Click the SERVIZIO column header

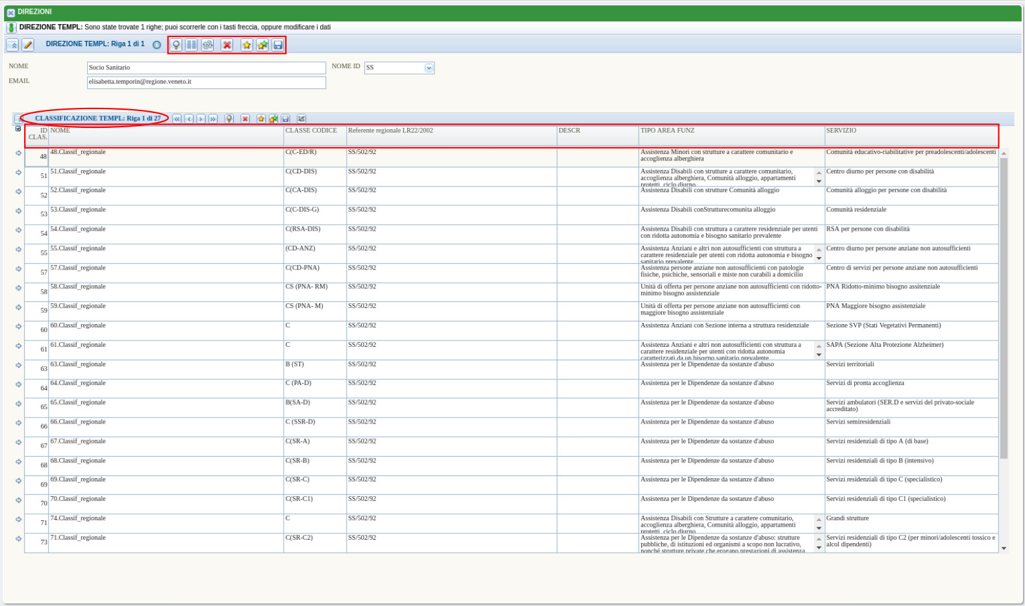(841, 131)
